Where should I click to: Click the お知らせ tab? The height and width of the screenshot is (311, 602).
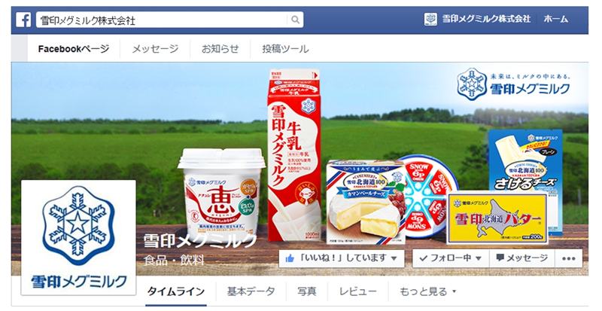pos(220,49)
